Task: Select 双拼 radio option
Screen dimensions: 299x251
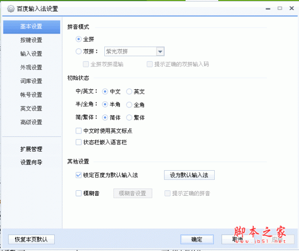Action: (78, 51)
